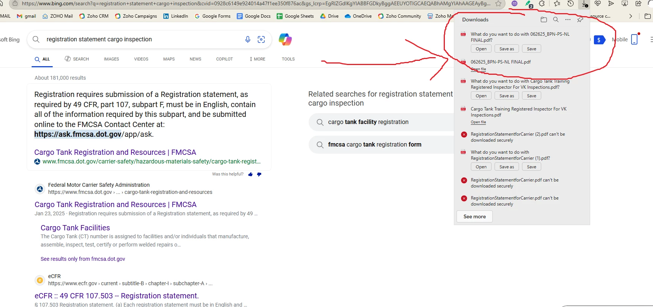This screenshot has width=653, height=307.
Task: Click the thumbs down helpful icon
Action: pos(259,174)
